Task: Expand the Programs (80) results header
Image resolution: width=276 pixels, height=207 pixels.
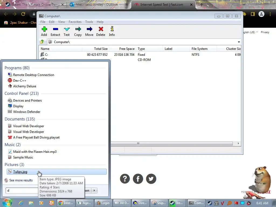Action: click(17, 68)
